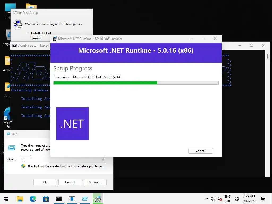
Task: Launch Microsoft Edge from the taskbar
Action: tap(33, 199)
